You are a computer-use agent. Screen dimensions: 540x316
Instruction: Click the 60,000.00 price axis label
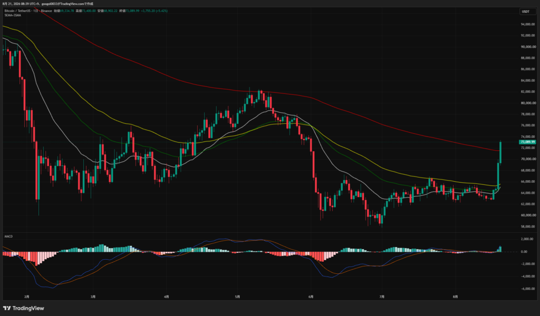[x=528, y=215]
